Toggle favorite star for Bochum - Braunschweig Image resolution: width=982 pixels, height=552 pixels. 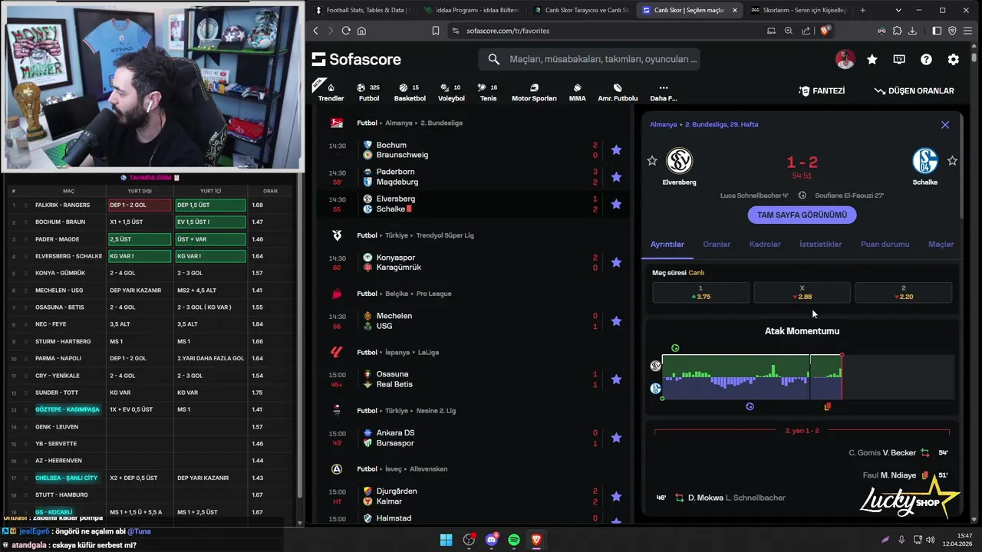coord(616,150)
